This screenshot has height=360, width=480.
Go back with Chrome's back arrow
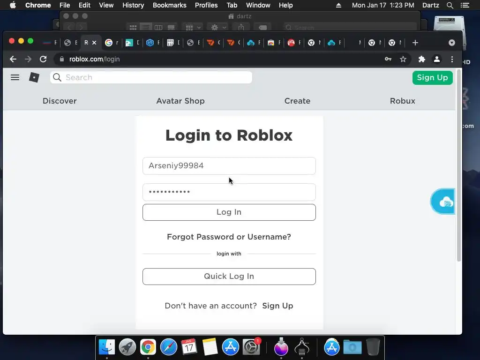coord(13,59)
